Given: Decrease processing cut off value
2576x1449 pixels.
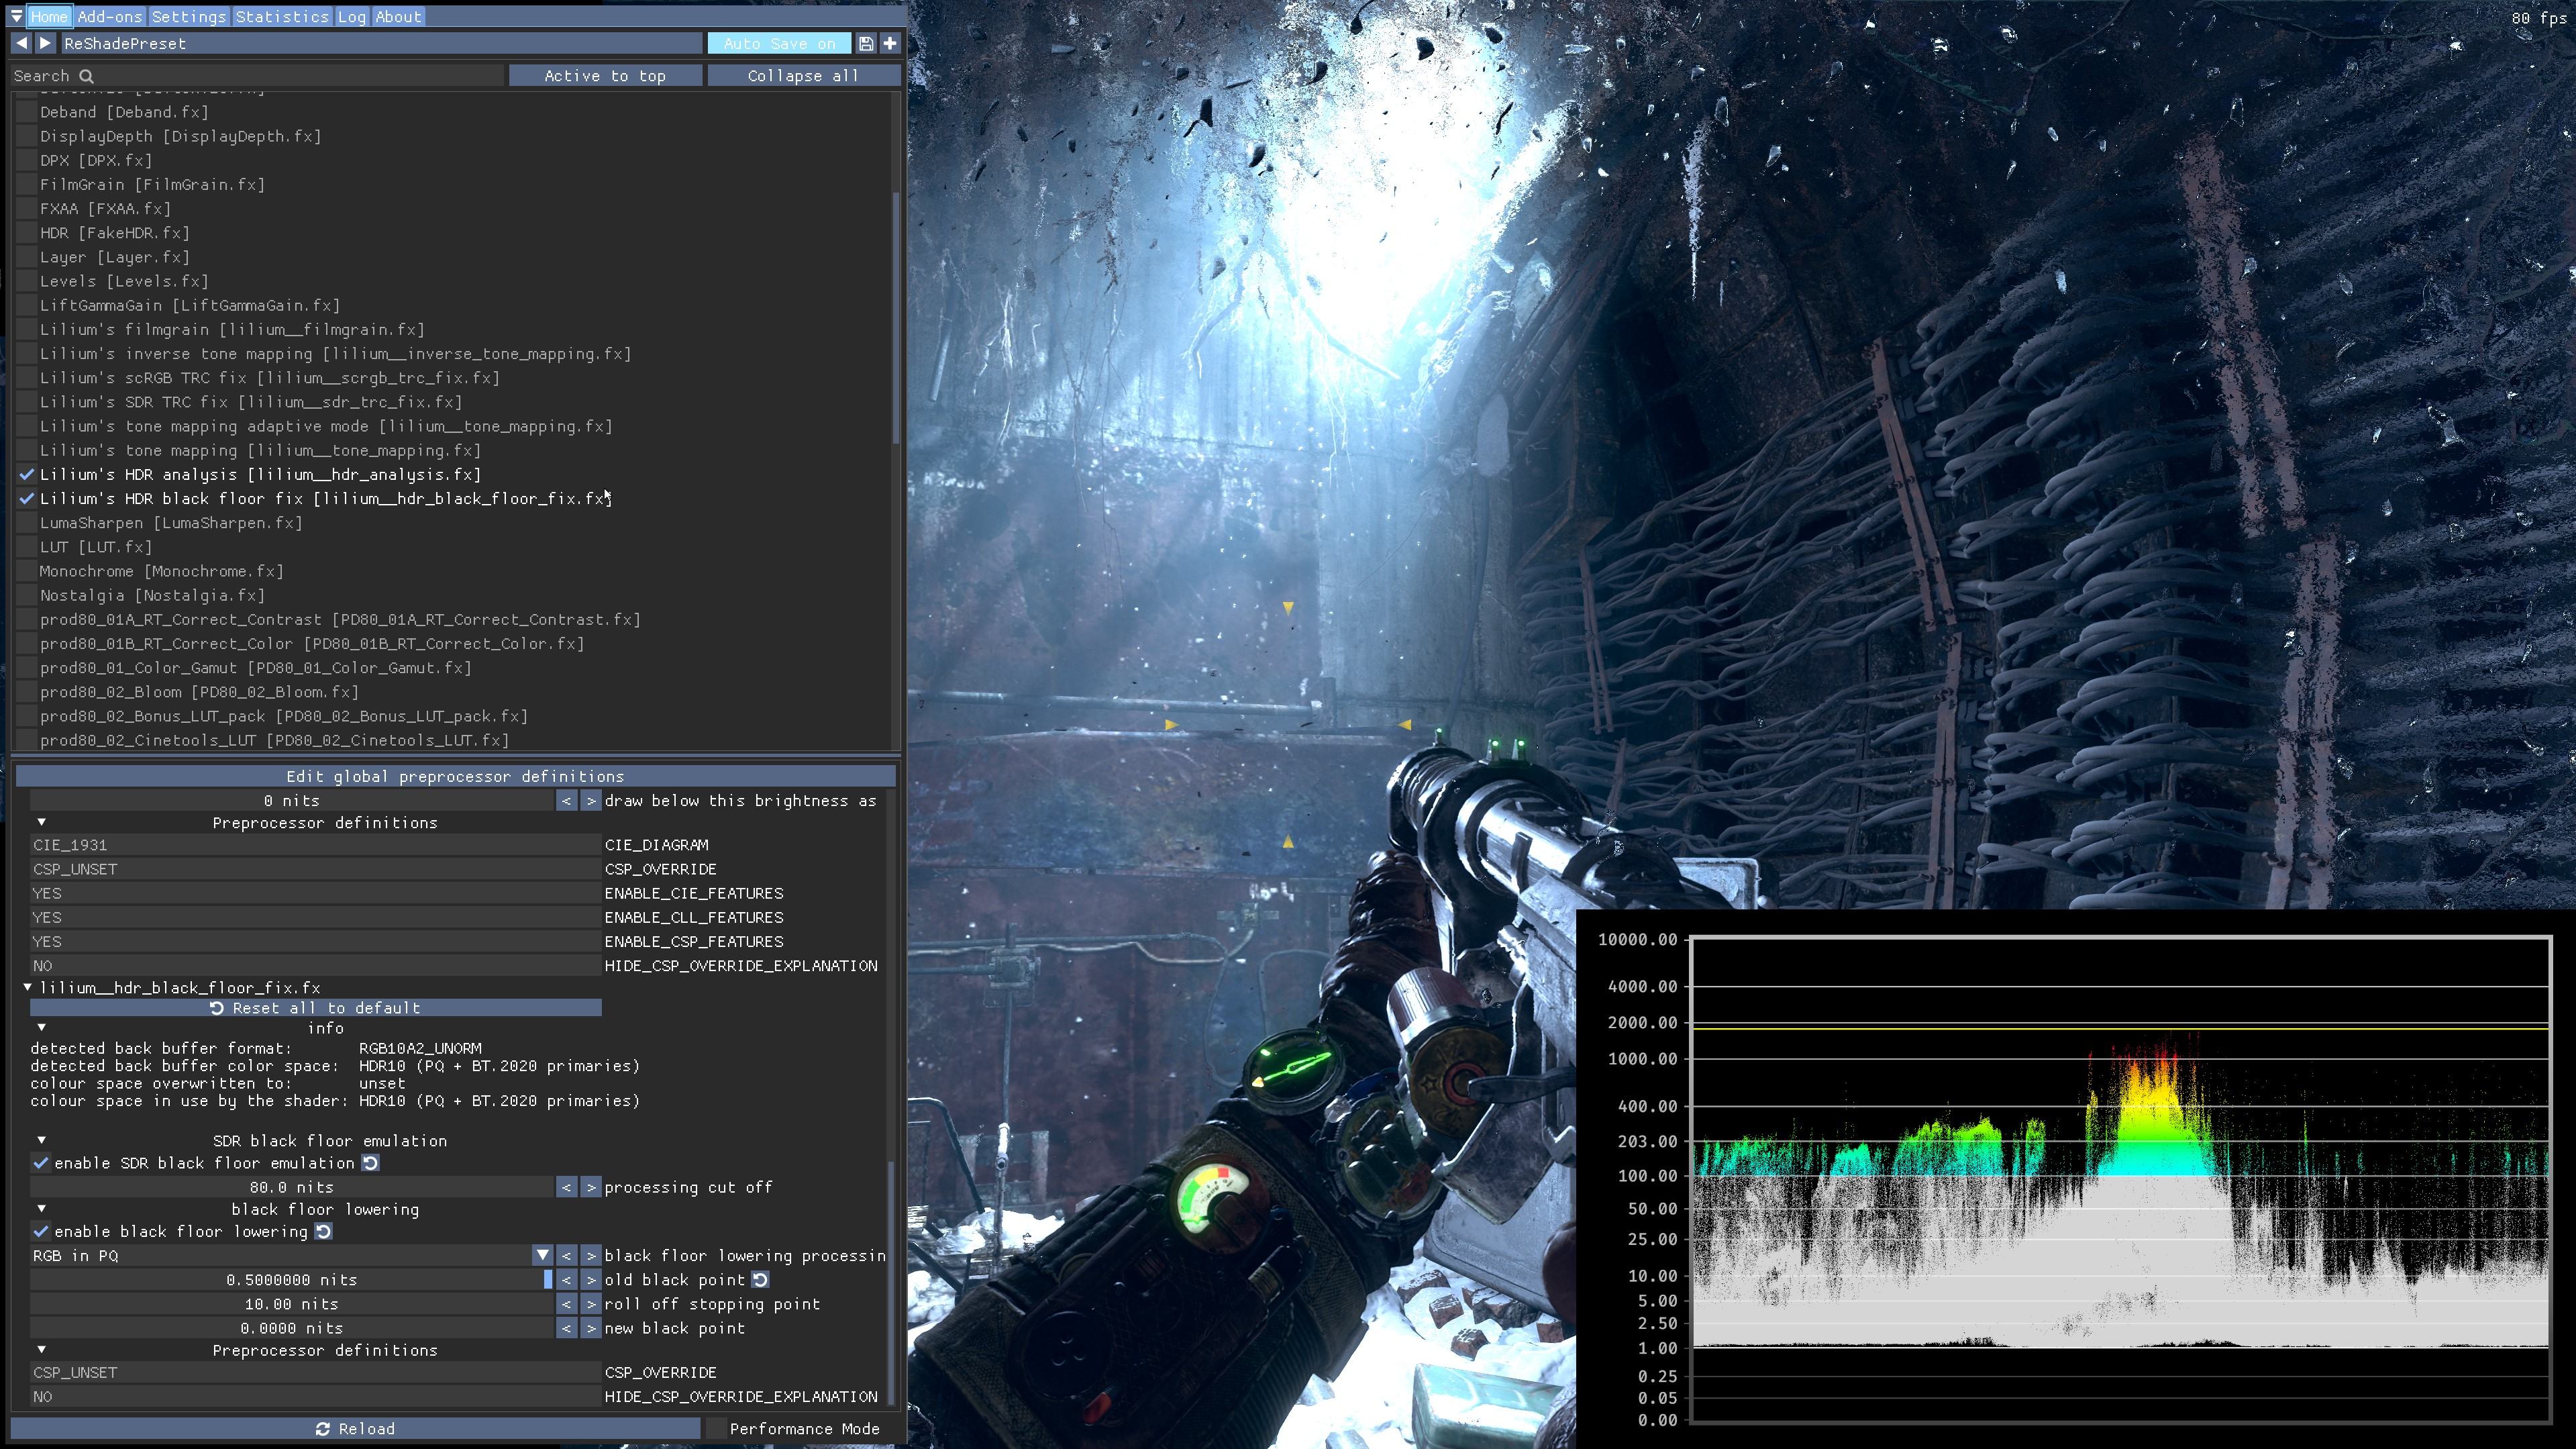Looking at the screenshot, I should [x=567, y=1187].
